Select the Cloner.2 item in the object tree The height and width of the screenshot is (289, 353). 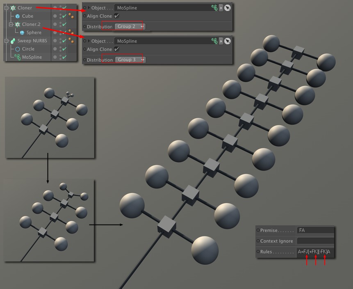(x=31, y=24)
